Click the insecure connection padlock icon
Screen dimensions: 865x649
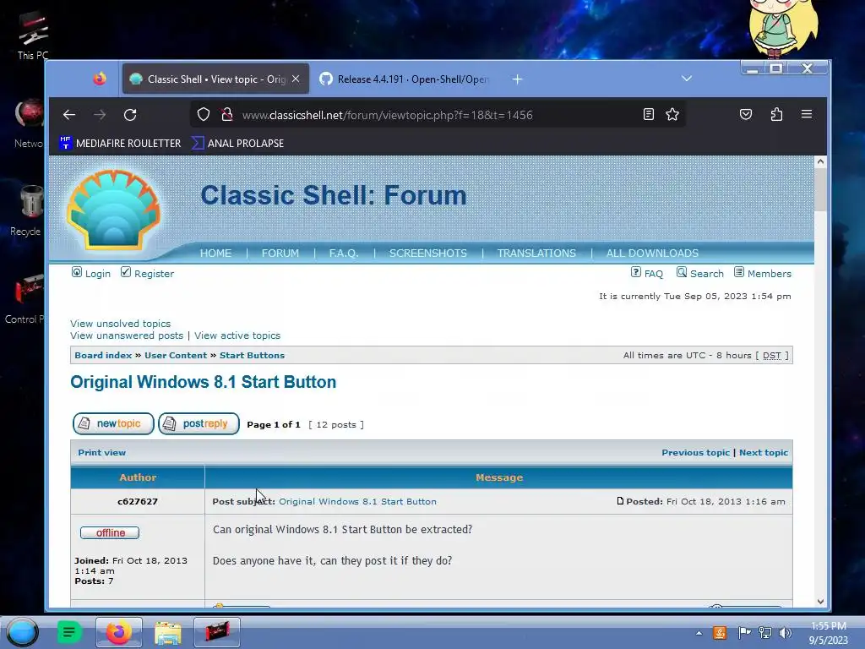coord(226,115)
